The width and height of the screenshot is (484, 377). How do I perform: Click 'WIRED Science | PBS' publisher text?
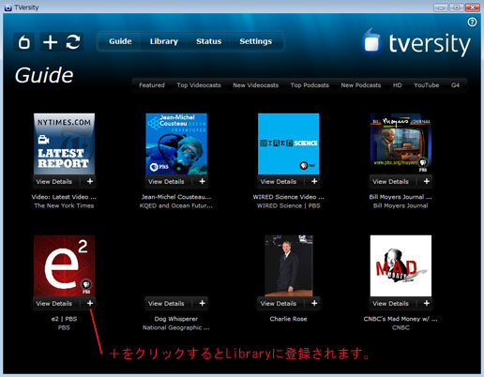[289, 205]
